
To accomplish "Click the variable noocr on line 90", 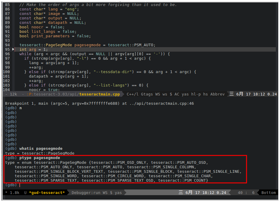I will tap(37, 27).
